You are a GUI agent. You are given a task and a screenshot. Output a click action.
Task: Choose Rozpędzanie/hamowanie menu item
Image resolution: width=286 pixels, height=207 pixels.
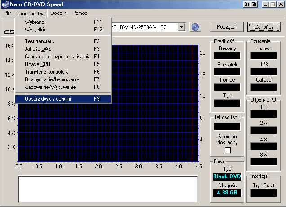click(63, 79)
